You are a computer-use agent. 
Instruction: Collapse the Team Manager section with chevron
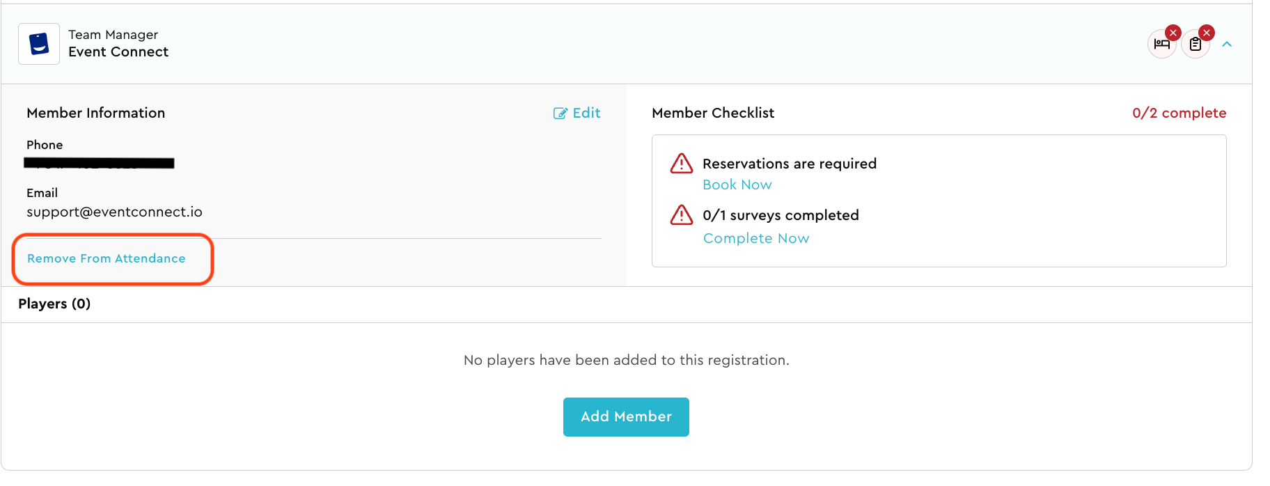click(x=1227, y=45)
